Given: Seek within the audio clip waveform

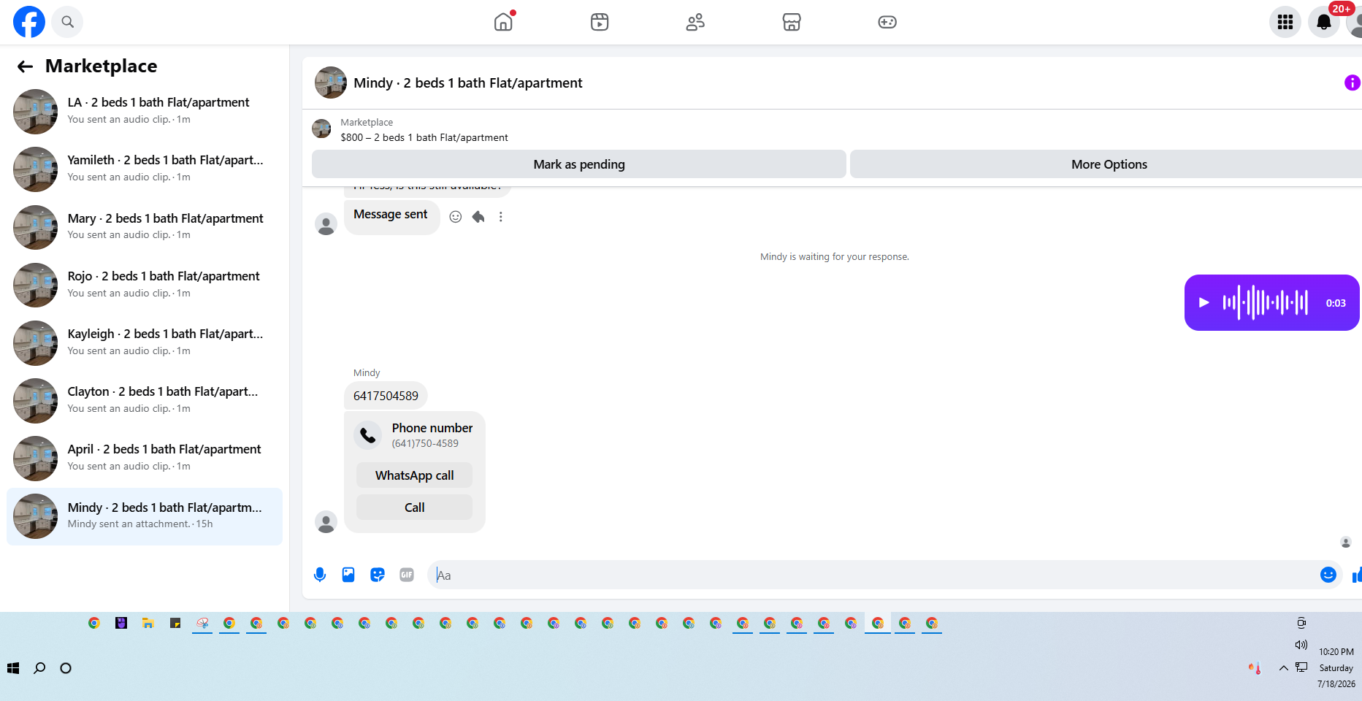Looking at the screenshot, I should click(x=1266, y=303).
